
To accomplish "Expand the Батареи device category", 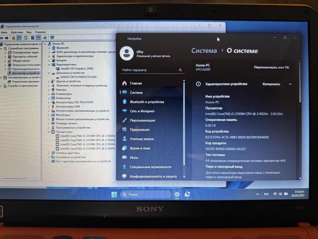I will coord(49,61).
